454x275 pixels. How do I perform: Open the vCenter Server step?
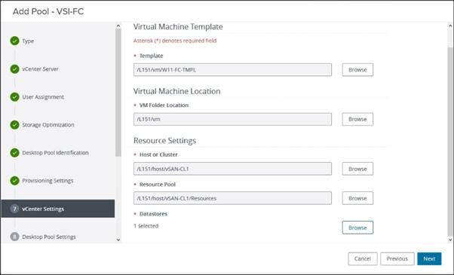(40, 69)
